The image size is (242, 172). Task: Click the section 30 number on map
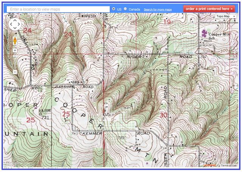pos(164,115)
